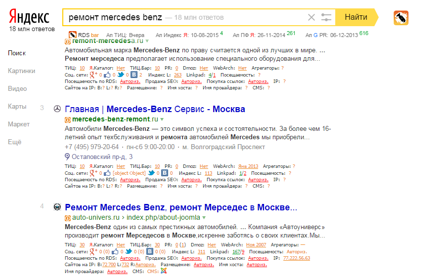Click Twitter bird icon in mercedes-benz-remont.ru stats
The image size is (446, 278).
pos(152,173)
